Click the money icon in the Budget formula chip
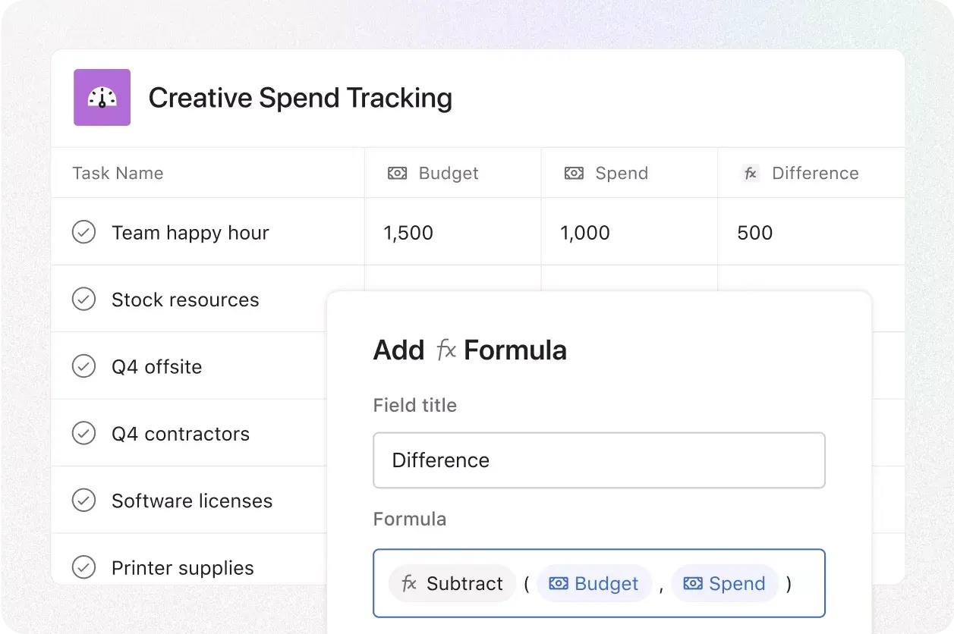 click(x=559, y=583)
